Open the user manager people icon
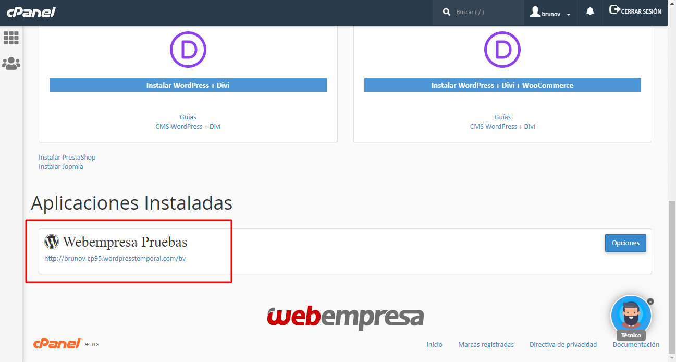The width and height of the screenshot is (676, 362). tap(11, 64)
